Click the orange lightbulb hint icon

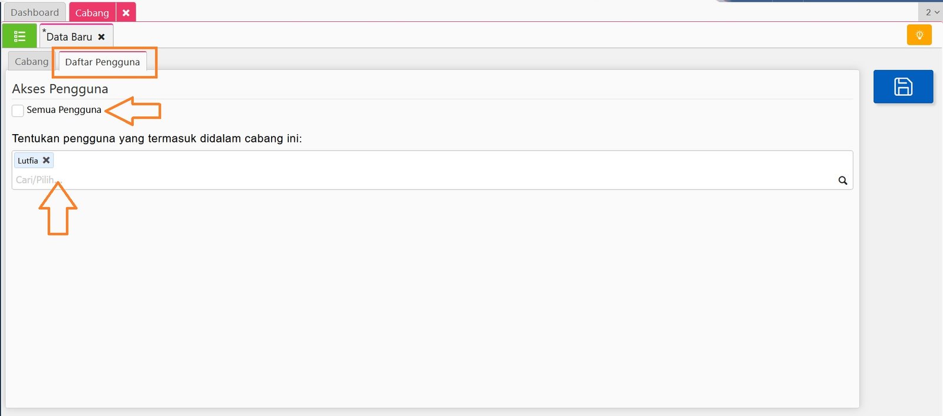pyautogui.click(x=919, y=35)
